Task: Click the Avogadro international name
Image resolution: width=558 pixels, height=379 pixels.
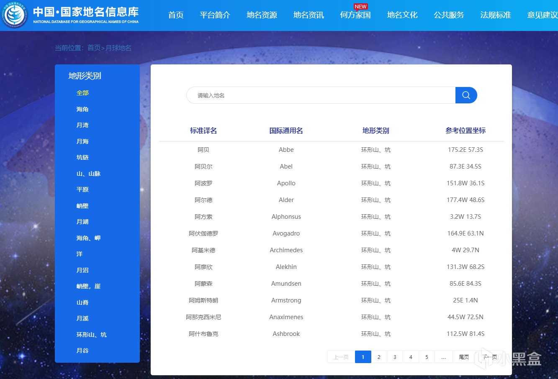Action: click(286, 233)
